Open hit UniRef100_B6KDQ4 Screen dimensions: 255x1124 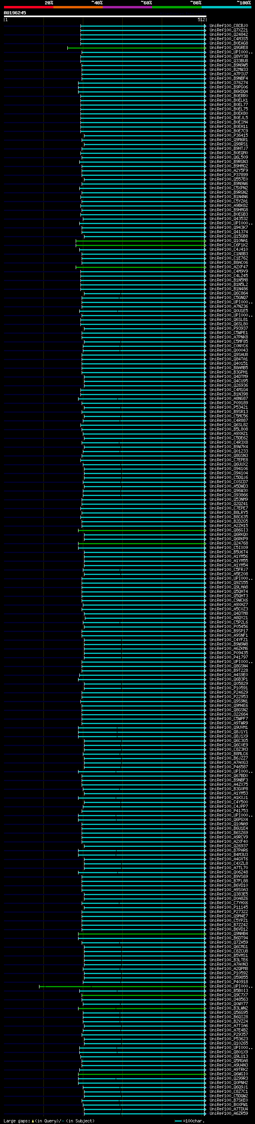pos(228,92)
